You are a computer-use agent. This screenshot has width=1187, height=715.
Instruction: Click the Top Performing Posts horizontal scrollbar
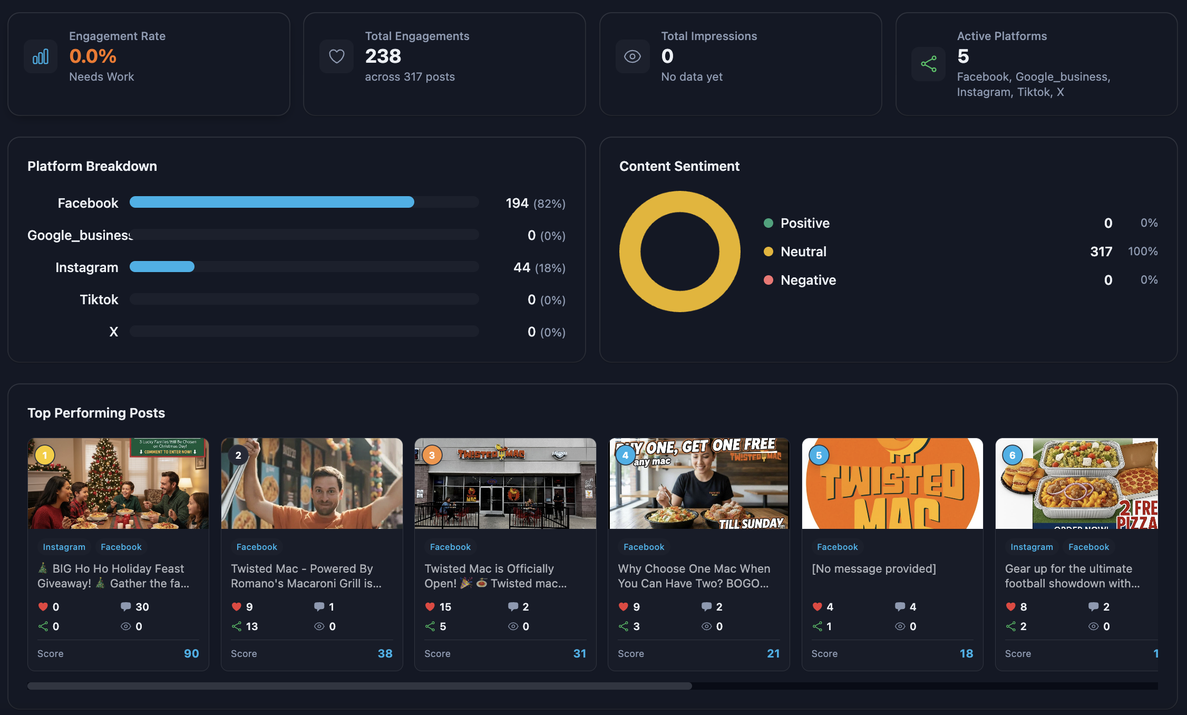click(359, 686)
